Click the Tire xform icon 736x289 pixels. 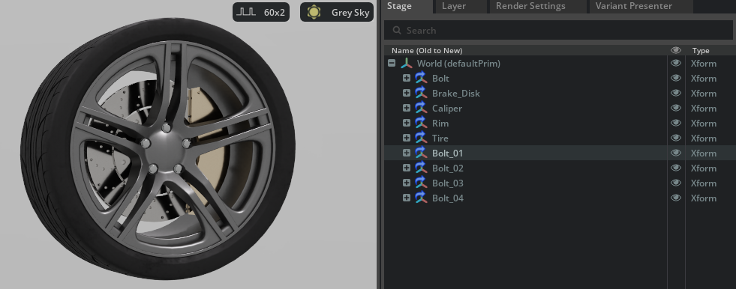[x=421, y=139]
